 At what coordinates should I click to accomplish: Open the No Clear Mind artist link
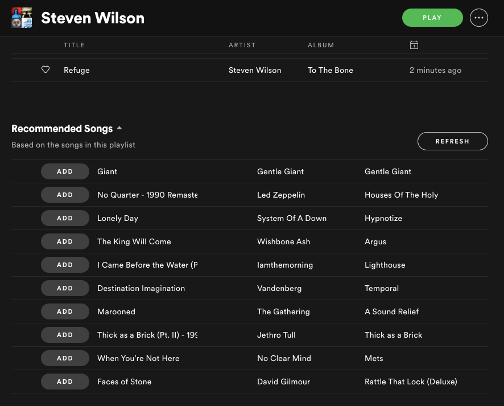coord(284,358)
